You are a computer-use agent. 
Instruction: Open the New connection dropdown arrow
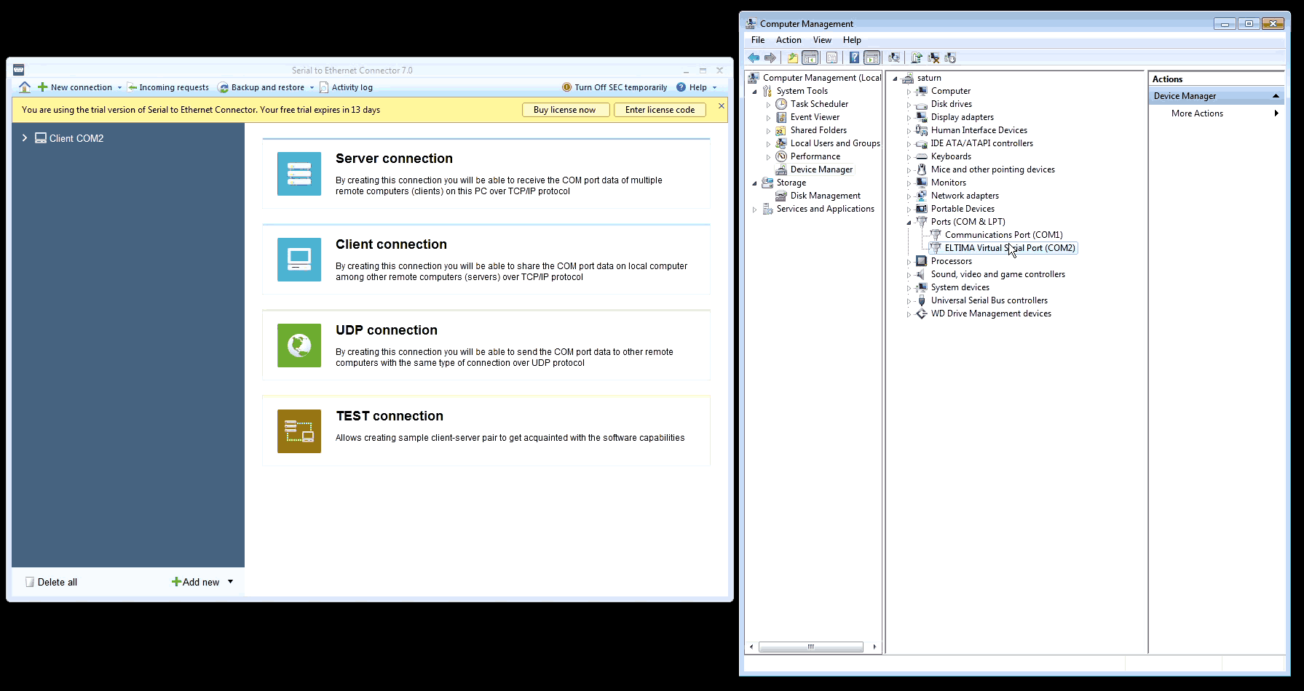pyautogui.click(x=120, y=87)
